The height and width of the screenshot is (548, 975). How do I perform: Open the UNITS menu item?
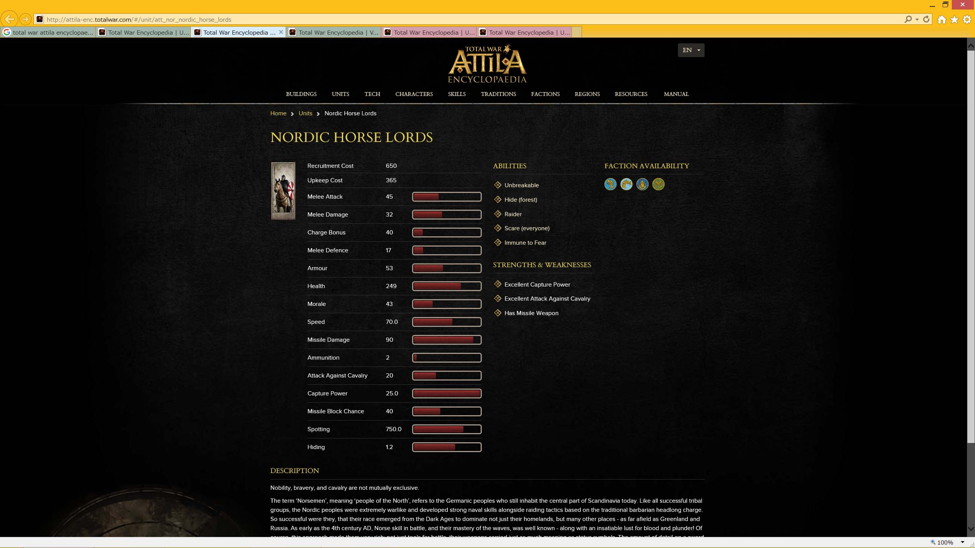point(340,94)
